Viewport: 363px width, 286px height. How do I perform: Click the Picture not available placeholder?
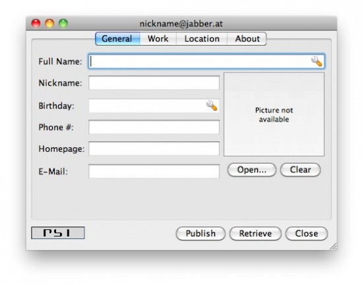tap(274, 114)
